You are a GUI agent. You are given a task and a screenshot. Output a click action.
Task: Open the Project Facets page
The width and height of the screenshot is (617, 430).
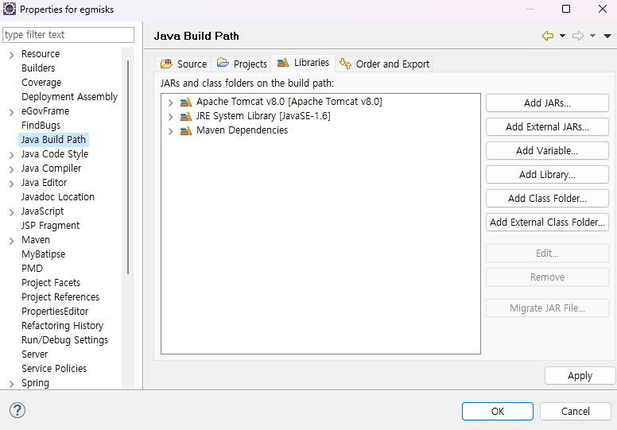pyautogui.click(x=51, y=283)
